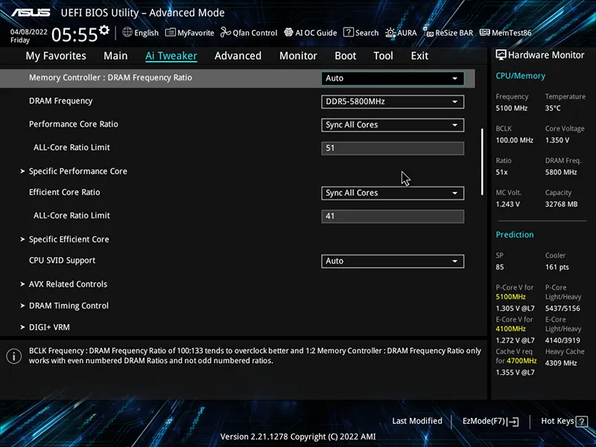Click the SP value 85

click(x=499, y=267)
